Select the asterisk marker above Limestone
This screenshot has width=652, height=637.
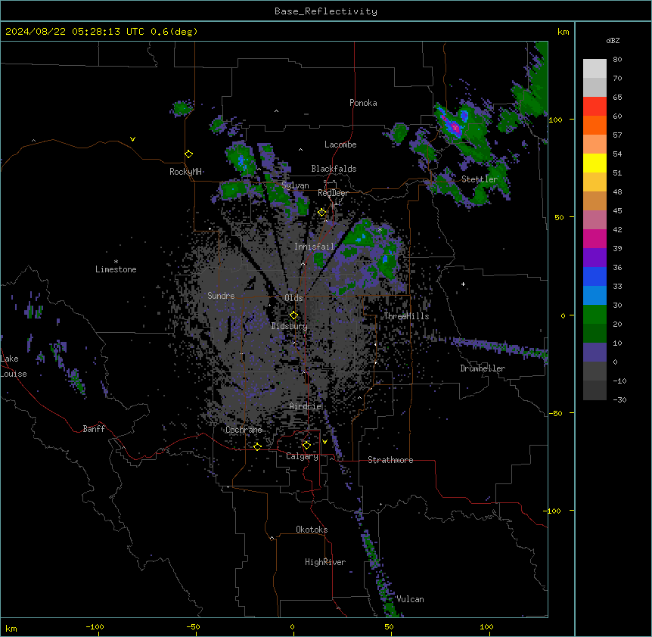116,261
